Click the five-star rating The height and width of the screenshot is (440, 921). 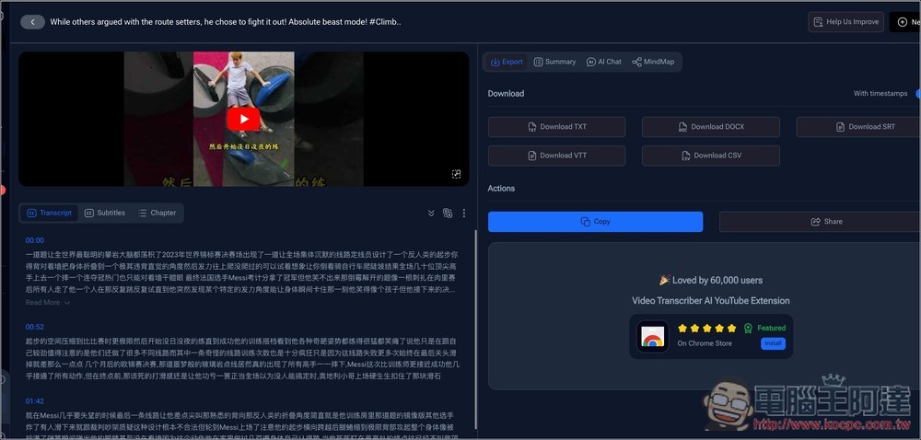point(706,328)
